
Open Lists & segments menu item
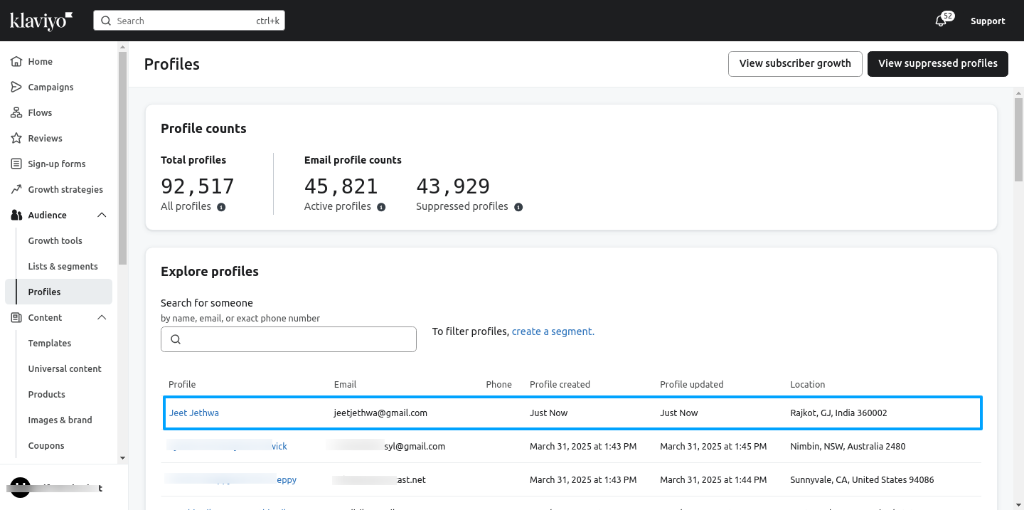point(63,266)
